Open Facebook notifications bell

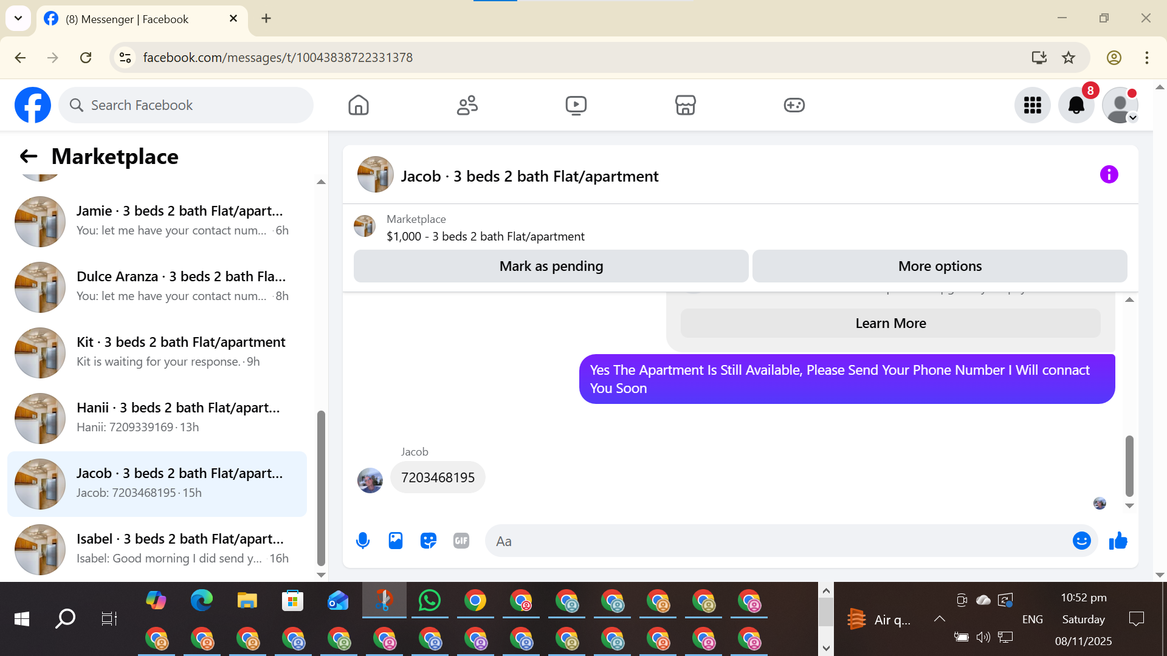pyautogui.click(x=1076, y=105)
